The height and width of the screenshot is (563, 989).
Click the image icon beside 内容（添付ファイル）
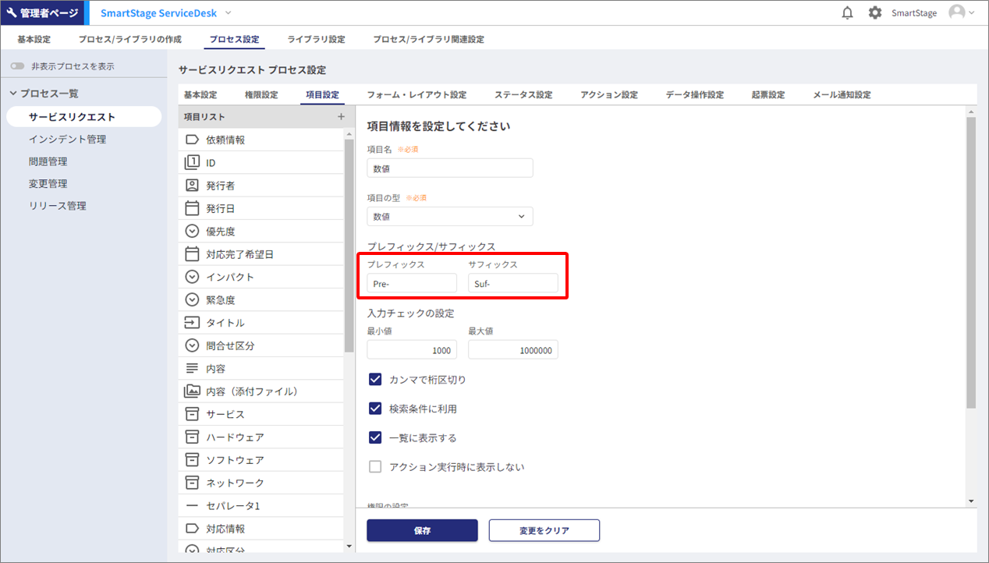[192, 391]
